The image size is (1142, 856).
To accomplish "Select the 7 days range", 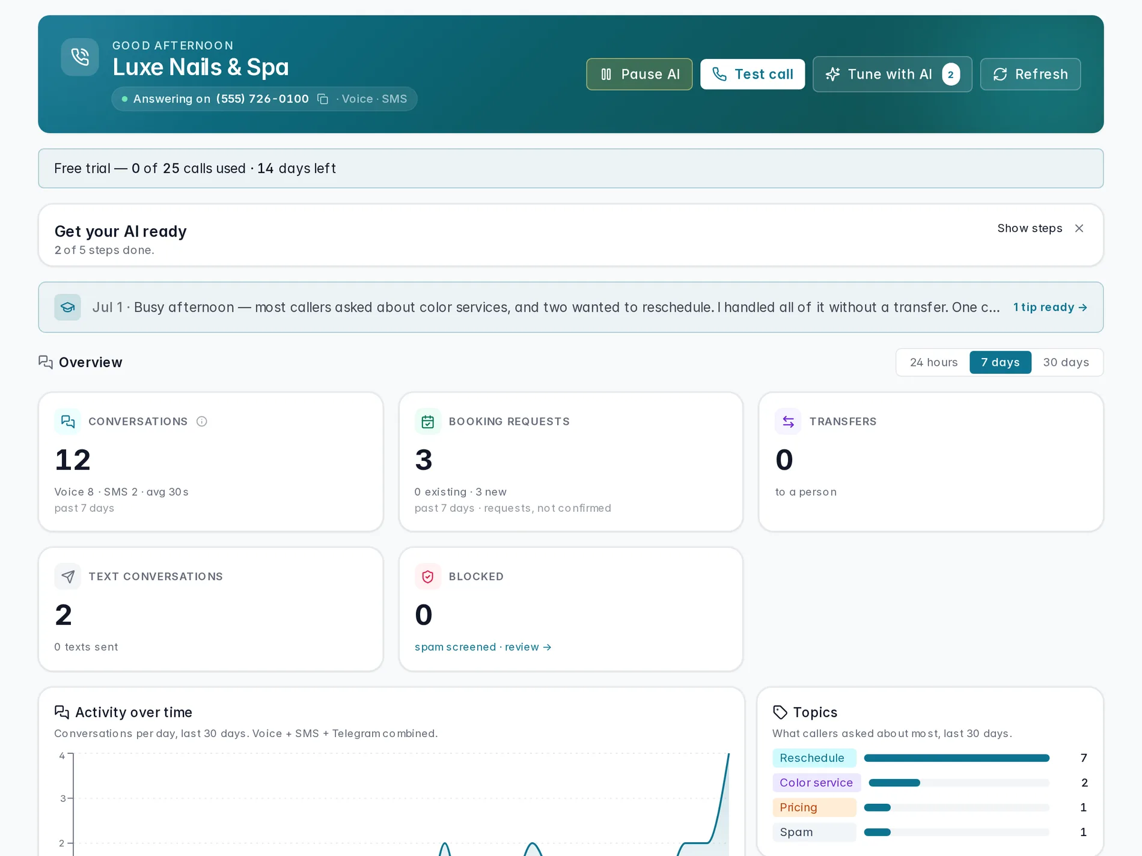I will tap(1000, 362).
